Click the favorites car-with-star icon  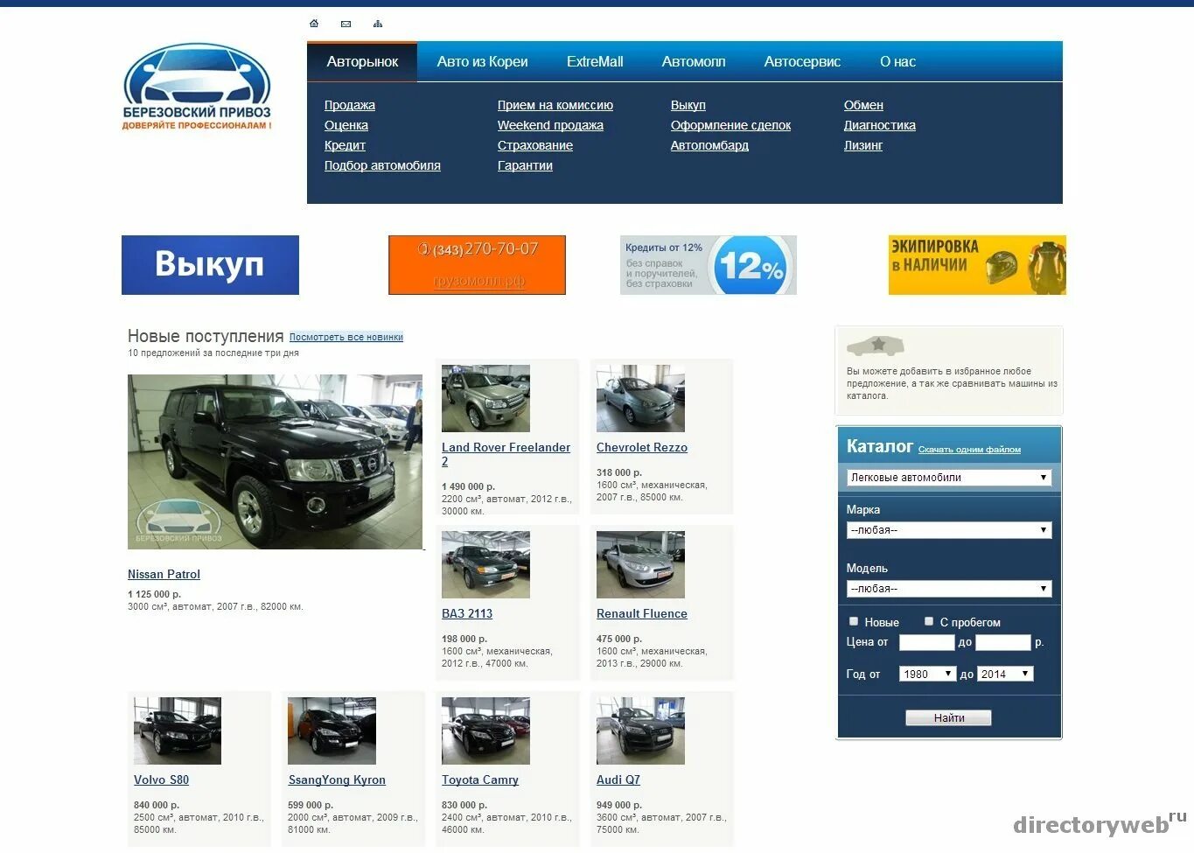[876, 346]
